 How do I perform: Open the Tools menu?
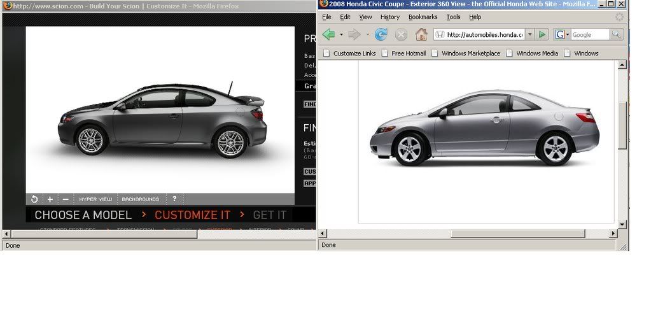pos(453,17)
